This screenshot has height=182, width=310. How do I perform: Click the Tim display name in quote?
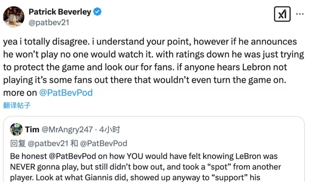(32, 130)
